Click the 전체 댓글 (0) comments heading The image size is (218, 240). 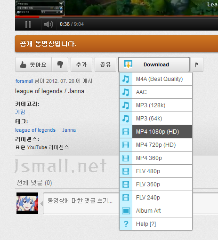[34, 183]
